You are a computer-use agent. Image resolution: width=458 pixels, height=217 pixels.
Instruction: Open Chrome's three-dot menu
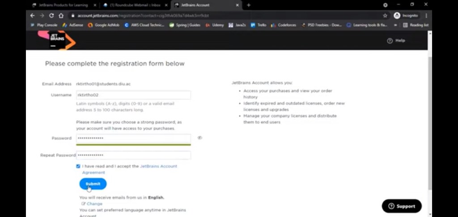(426, 15)
